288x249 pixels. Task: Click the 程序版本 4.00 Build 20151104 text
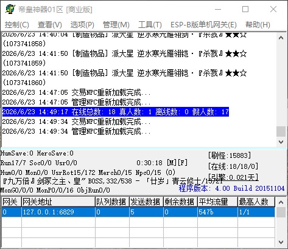tap(231, 188)
